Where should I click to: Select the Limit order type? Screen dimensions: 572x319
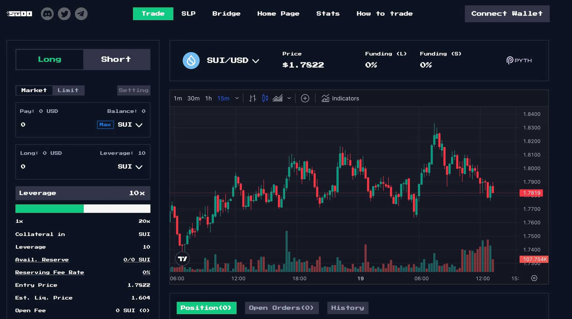(68, 90)
